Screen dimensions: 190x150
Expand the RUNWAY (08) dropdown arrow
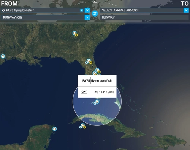pos(87,17)
